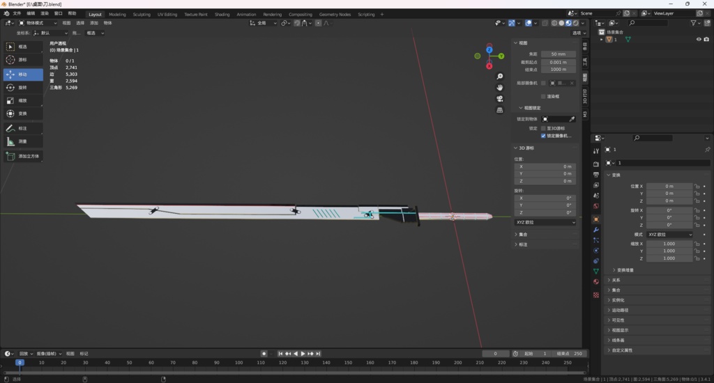Open the Particles properties tab icon
This screenshot has width=714, height=383.
point(596,240)
